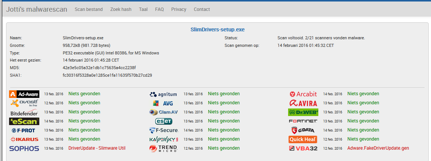Click the 14 feb. 2016 date beside Arcabit

coord(333,94)
